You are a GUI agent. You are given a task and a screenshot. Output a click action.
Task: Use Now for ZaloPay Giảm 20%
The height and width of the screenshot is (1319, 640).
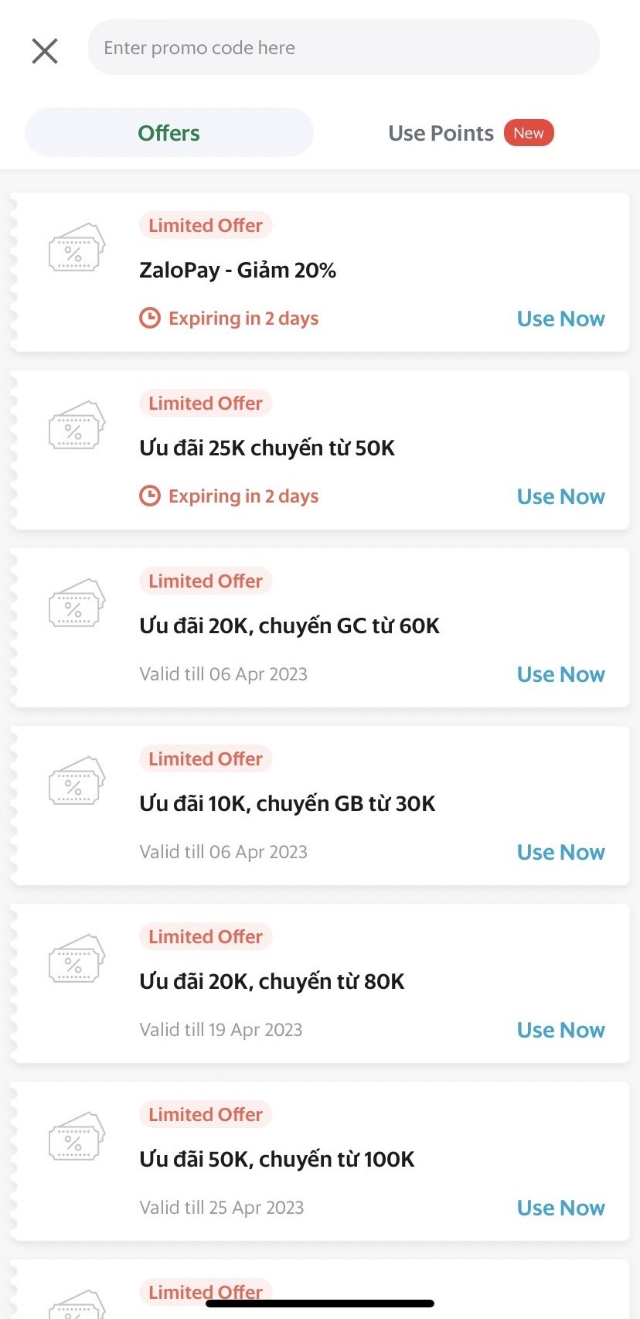click(x=560, y=319)
